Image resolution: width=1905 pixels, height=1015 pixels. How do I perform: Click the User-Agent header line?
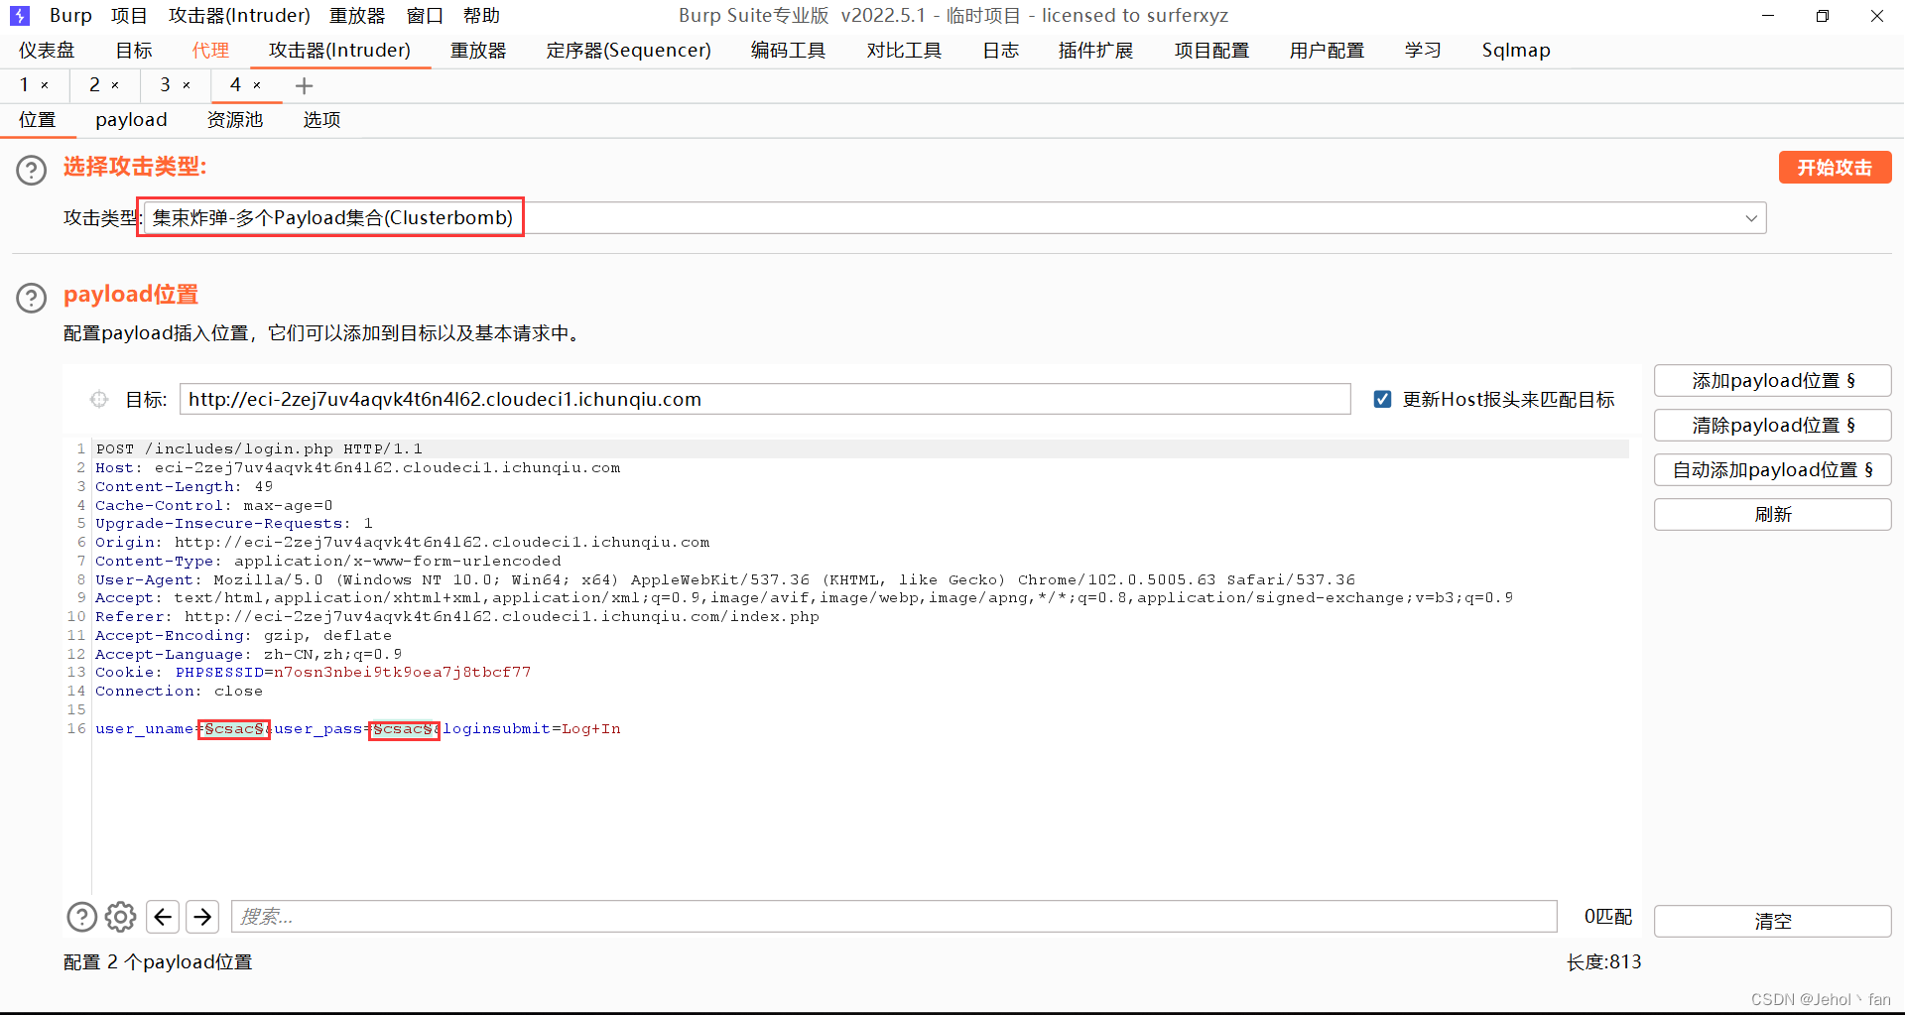pos(725,580)
